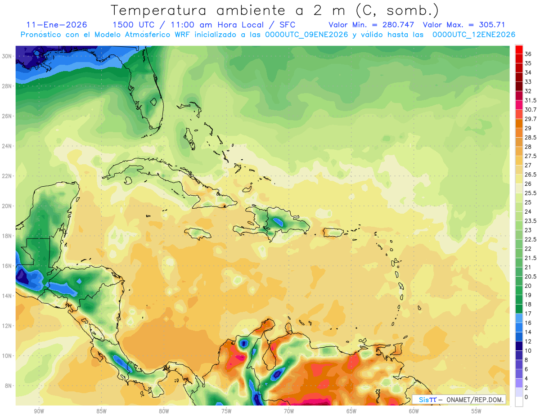Click the WRF forecast description line

point(268,35)
